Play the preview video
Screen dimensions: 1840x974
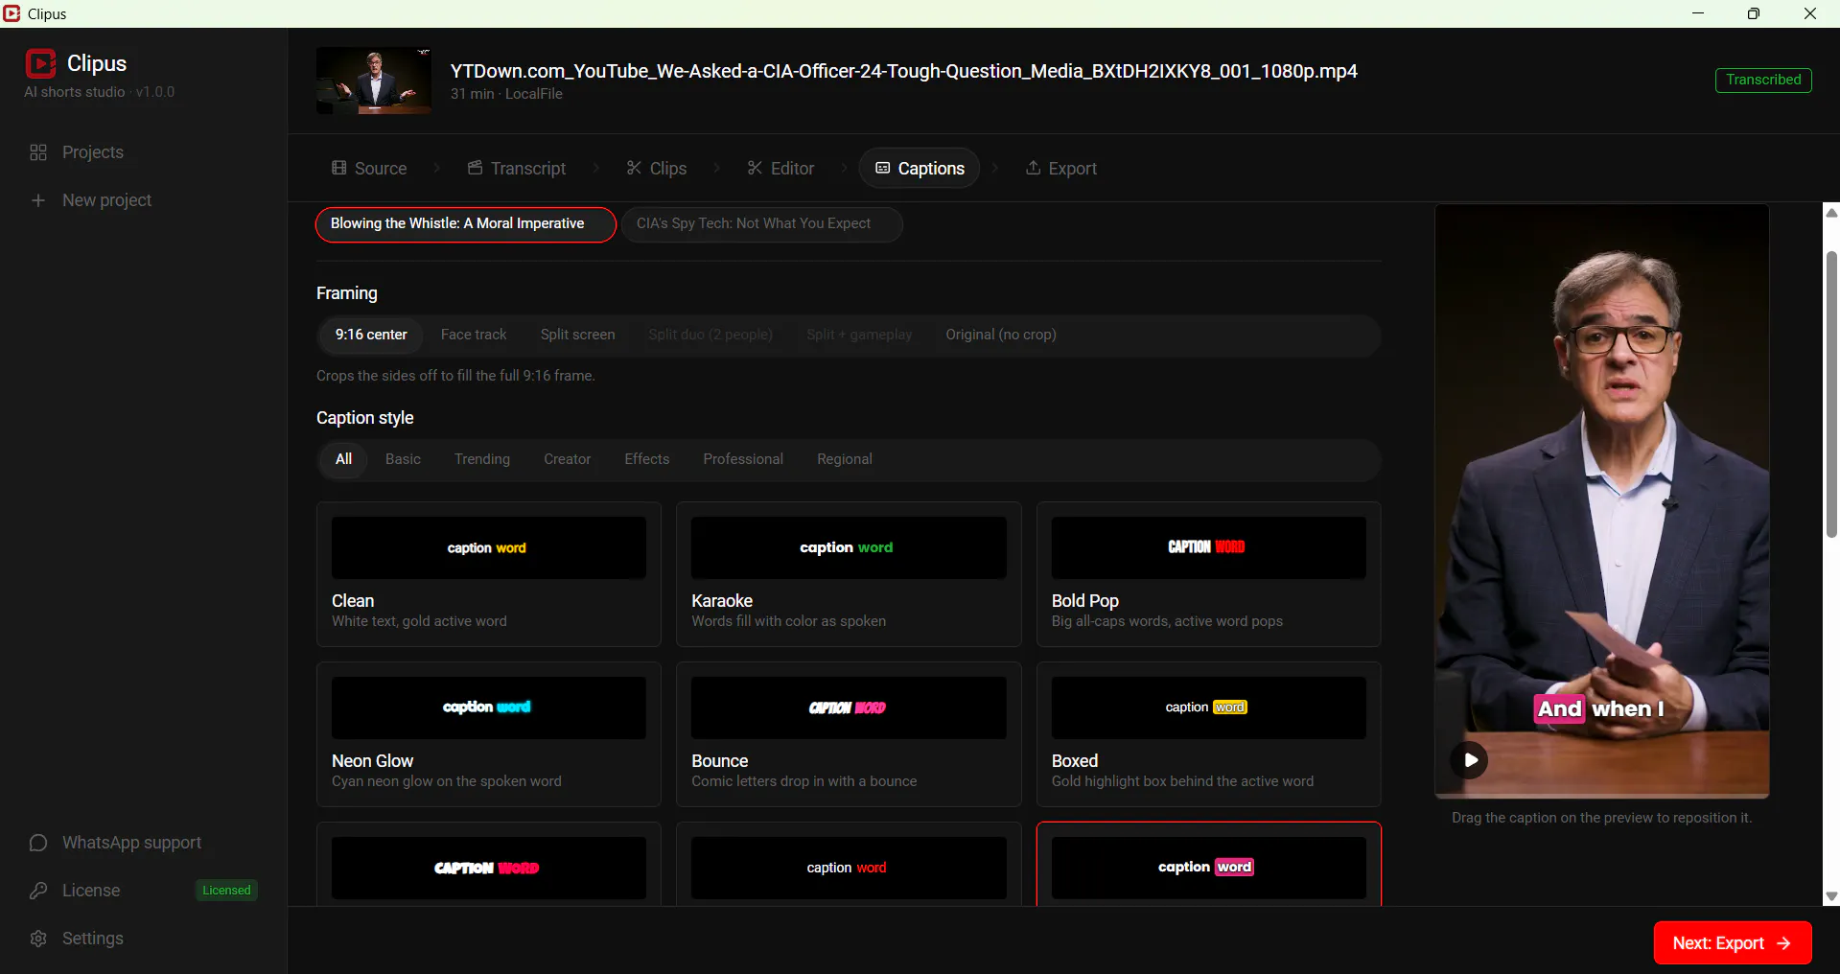tap(1469, 760)
